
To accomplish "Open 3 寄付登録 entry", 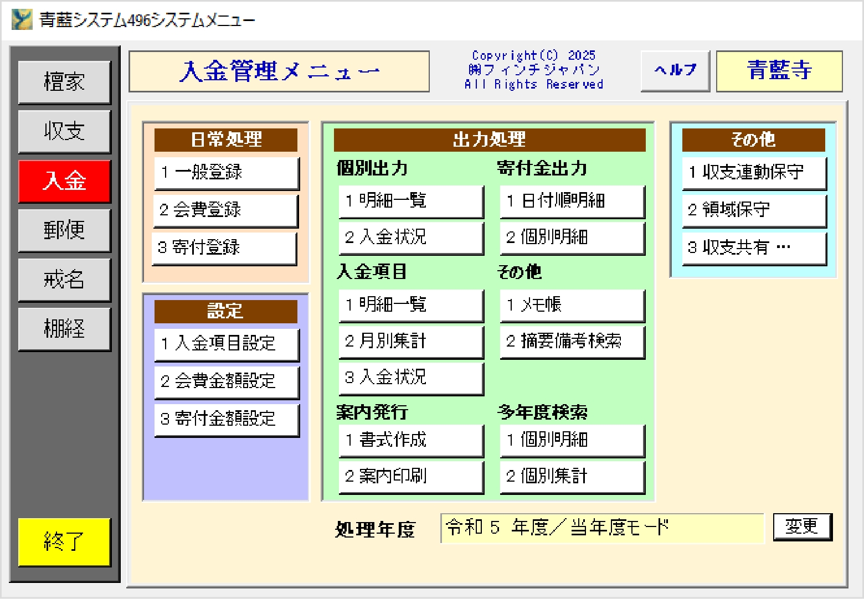I will coord(224,247).
